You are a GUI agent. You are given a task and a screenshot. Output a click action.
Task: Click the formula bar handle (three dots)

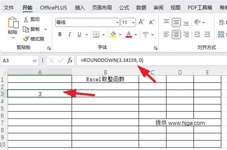(x=43, y=60)
